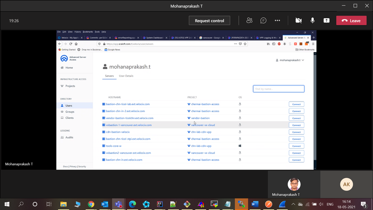Open Clients in the sidebar
373x210 pixels.
click(x=69, y=118)
